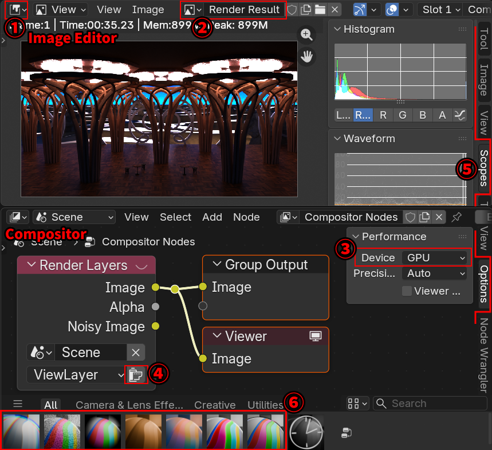Screen dimensions: 492x450
Task: Enable the Viewer checkbox in Performance
Action: 407,291
